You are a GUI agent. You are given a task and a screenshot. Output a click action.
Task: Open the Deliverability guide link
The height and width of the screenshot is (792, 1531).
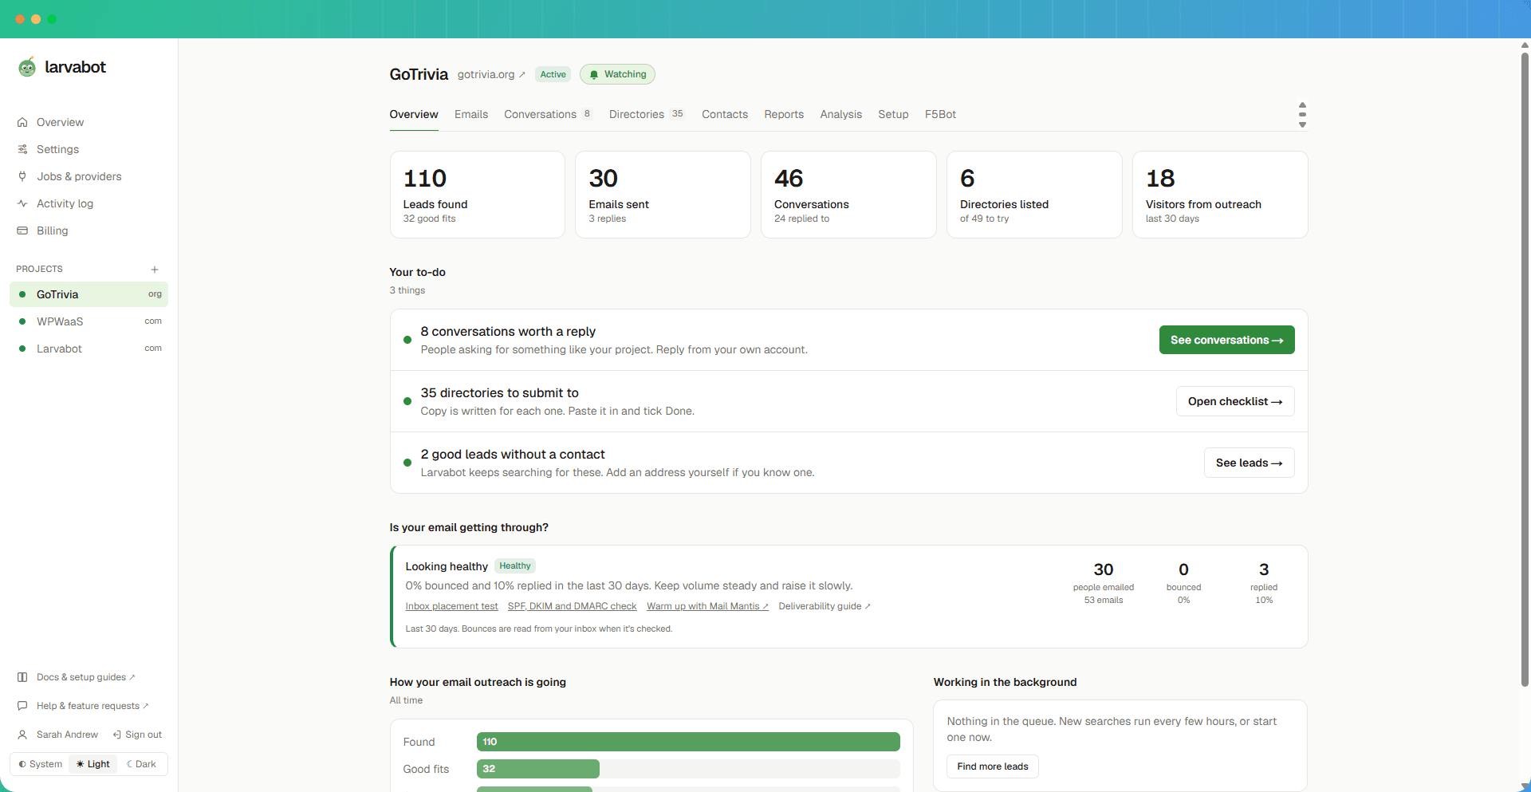(825, 606)
